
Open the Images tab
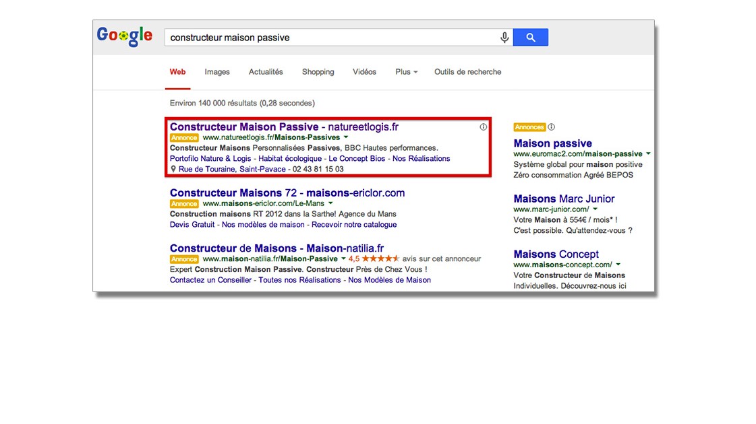(x=217, y=72)
